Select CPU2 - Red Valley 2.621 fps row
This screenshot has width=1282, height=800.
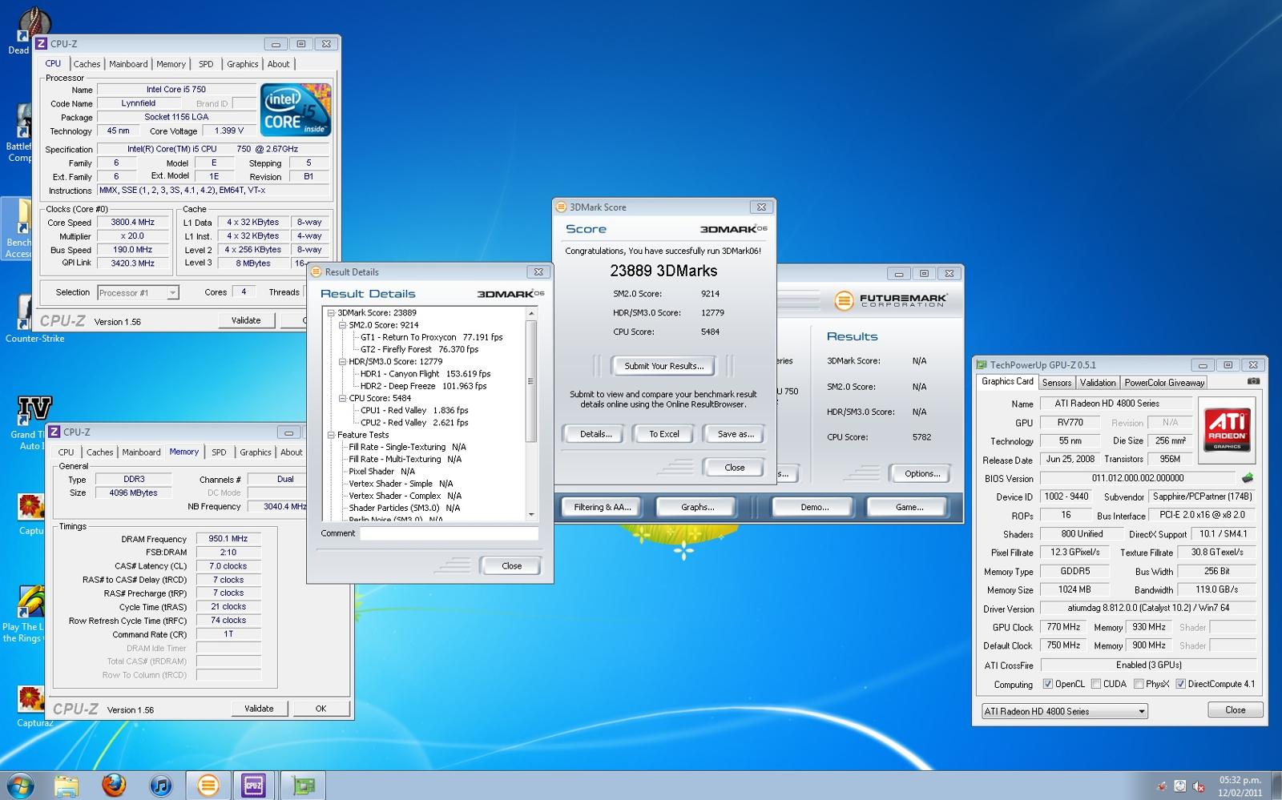point(414,423)
